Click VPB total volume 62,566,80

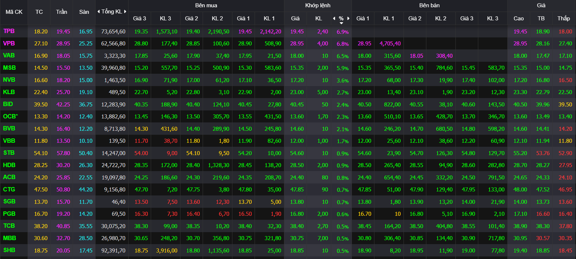click(x=113, y=44)
